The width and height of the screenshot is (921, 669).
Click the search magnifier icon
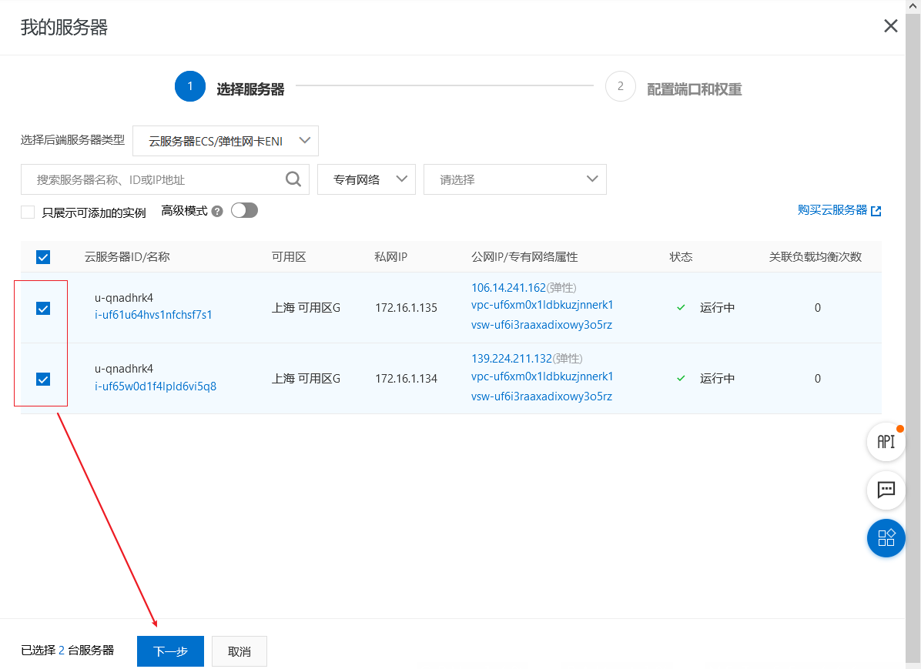coord(293,179)
